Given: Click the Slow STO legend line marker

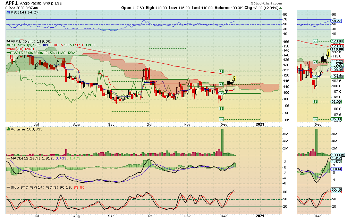Looking at the screenshot, I should coord(8,187).
